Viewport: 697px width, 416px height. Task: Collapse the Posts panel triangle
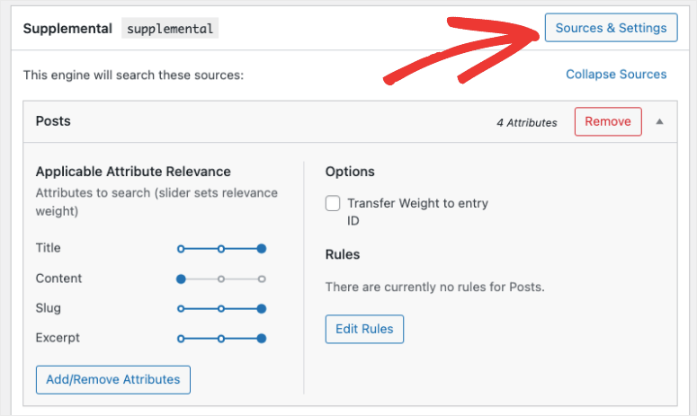pyautogui.click(x=660, y=121)
